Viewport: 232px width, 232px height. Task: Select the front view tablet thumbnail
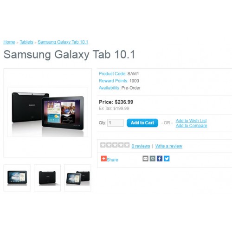[x=17, y=178]
